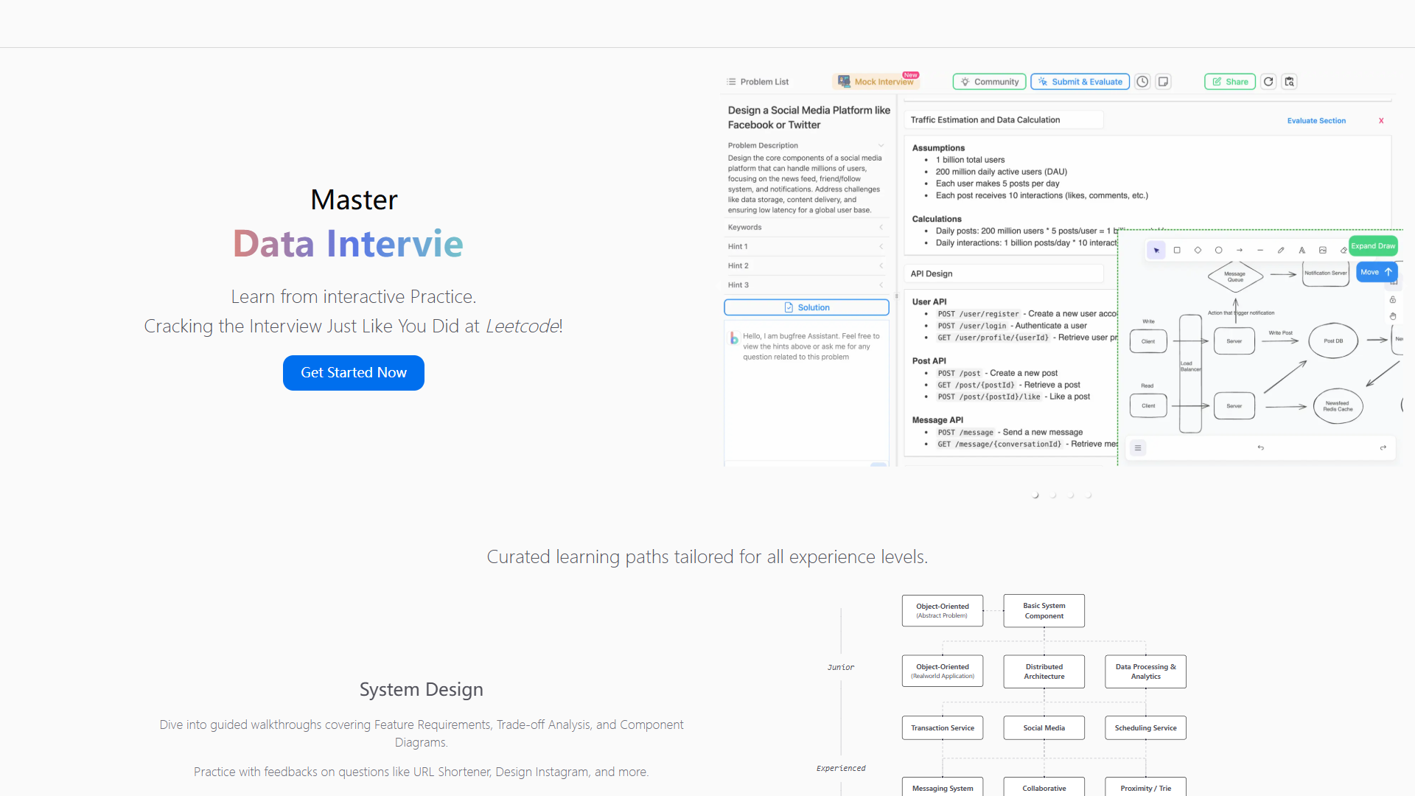Viewport: 1415px width, 796px height.
Task: Click Get Started Now
Action: click(x=354, y=373)
